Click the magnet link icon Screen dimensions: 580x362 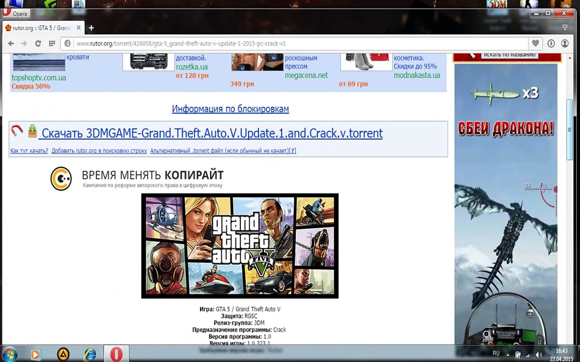point(17,130)
